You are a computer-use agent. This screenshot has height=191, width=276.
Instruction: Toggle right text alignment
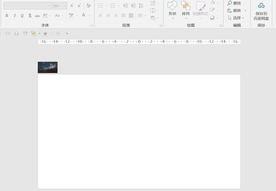tap(116, 16)
